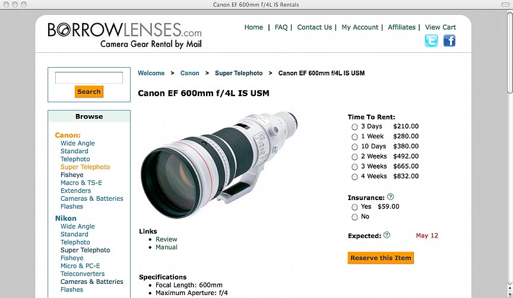Open the Twitter icon link

pos(431,41)
